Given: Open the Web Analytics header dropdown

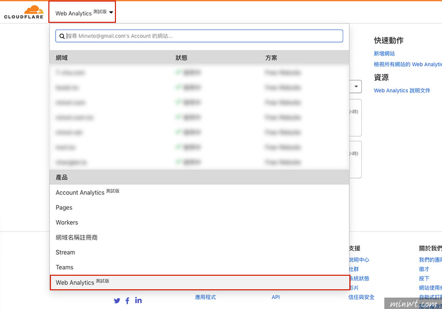Looking at the screenshot, I should (x=84, y=12).
